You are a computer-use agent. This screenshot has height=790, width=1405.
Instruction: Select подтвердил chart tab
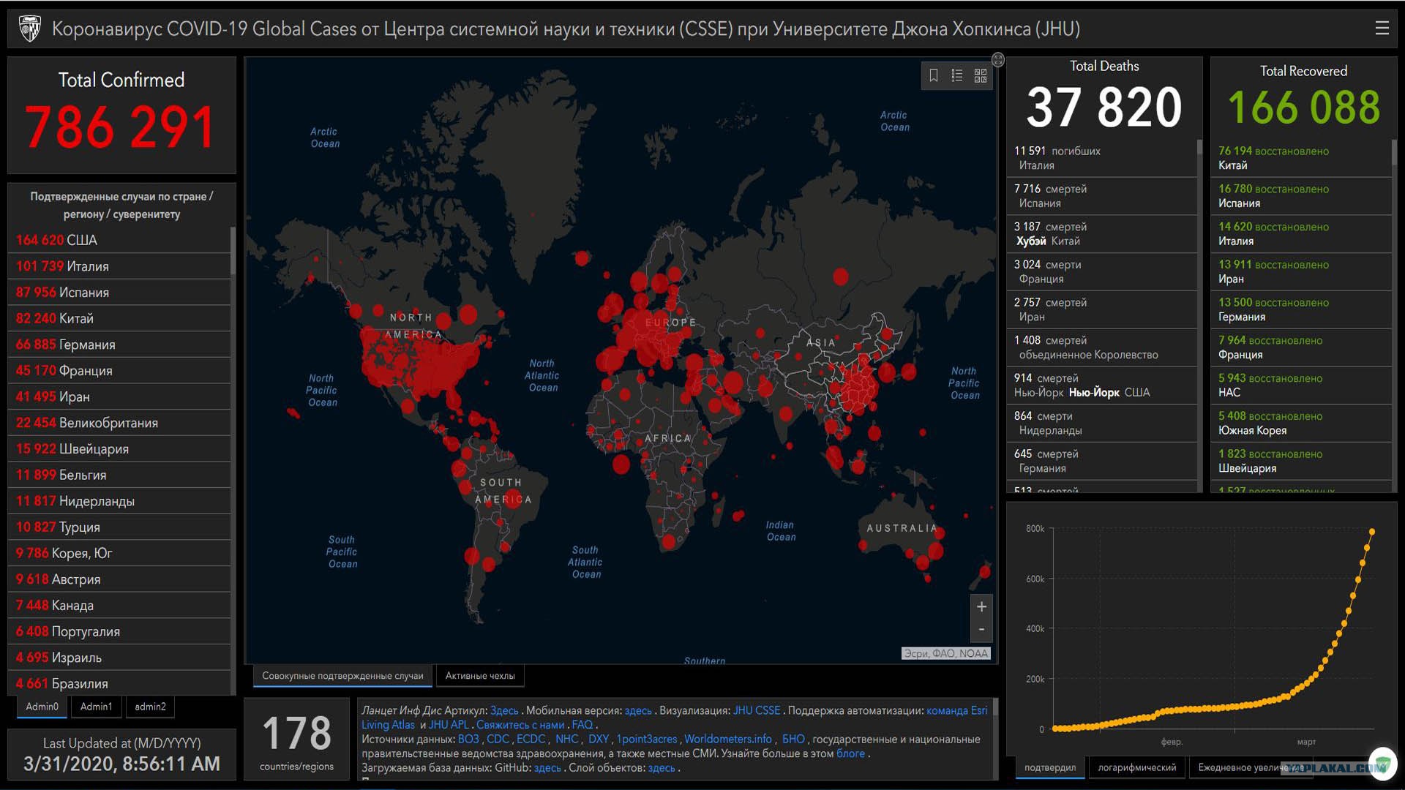[x=1050, y=767]
